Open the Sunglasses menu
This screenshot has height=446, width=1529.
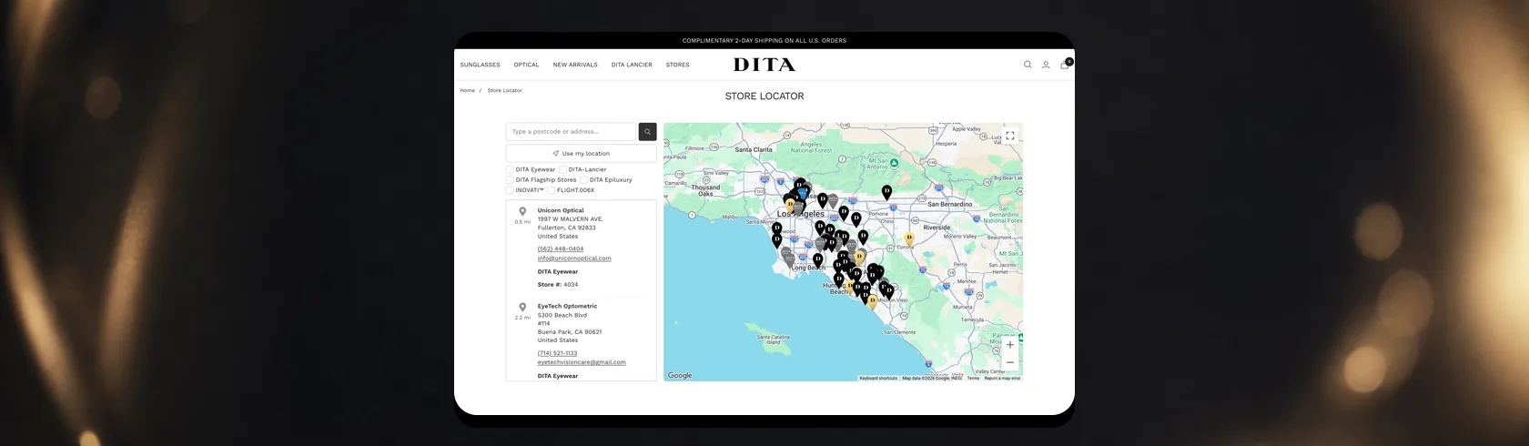tap(480, 65)
